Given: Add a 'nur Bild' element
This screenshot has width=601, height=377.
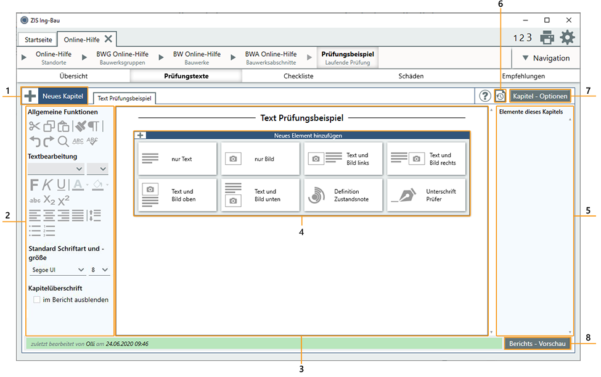Looking at the screenshot, I should (x=260, y=159).
